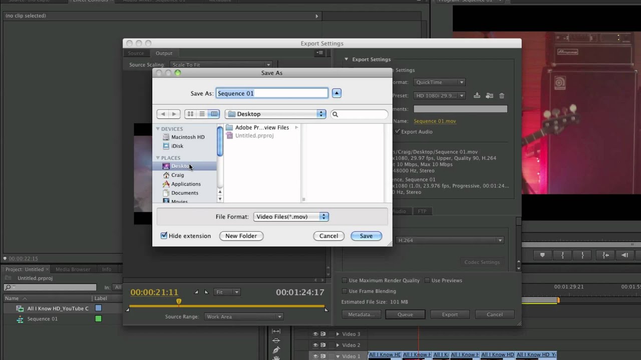The width and height of the screenshot is (641, 360).
Task: Open the Preset HD 1080i dropdown
Action: 439,95
